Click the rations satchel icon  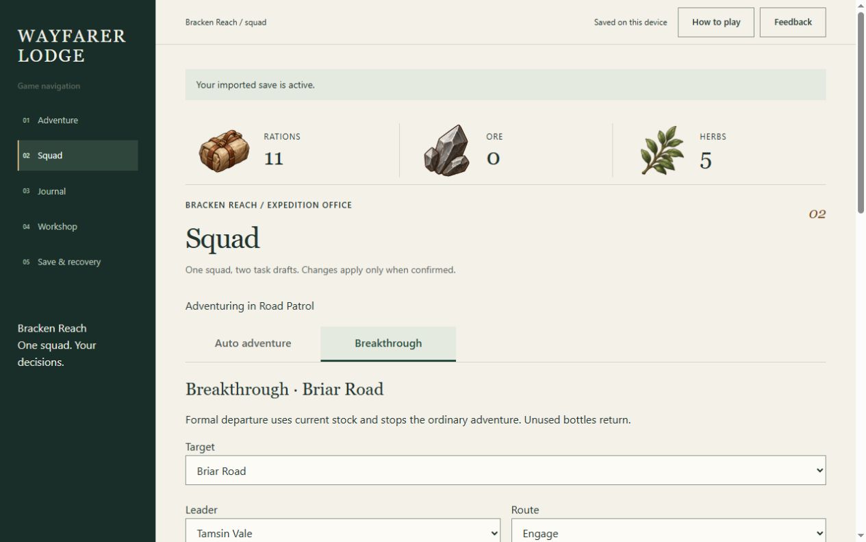(x=224, y=151)
